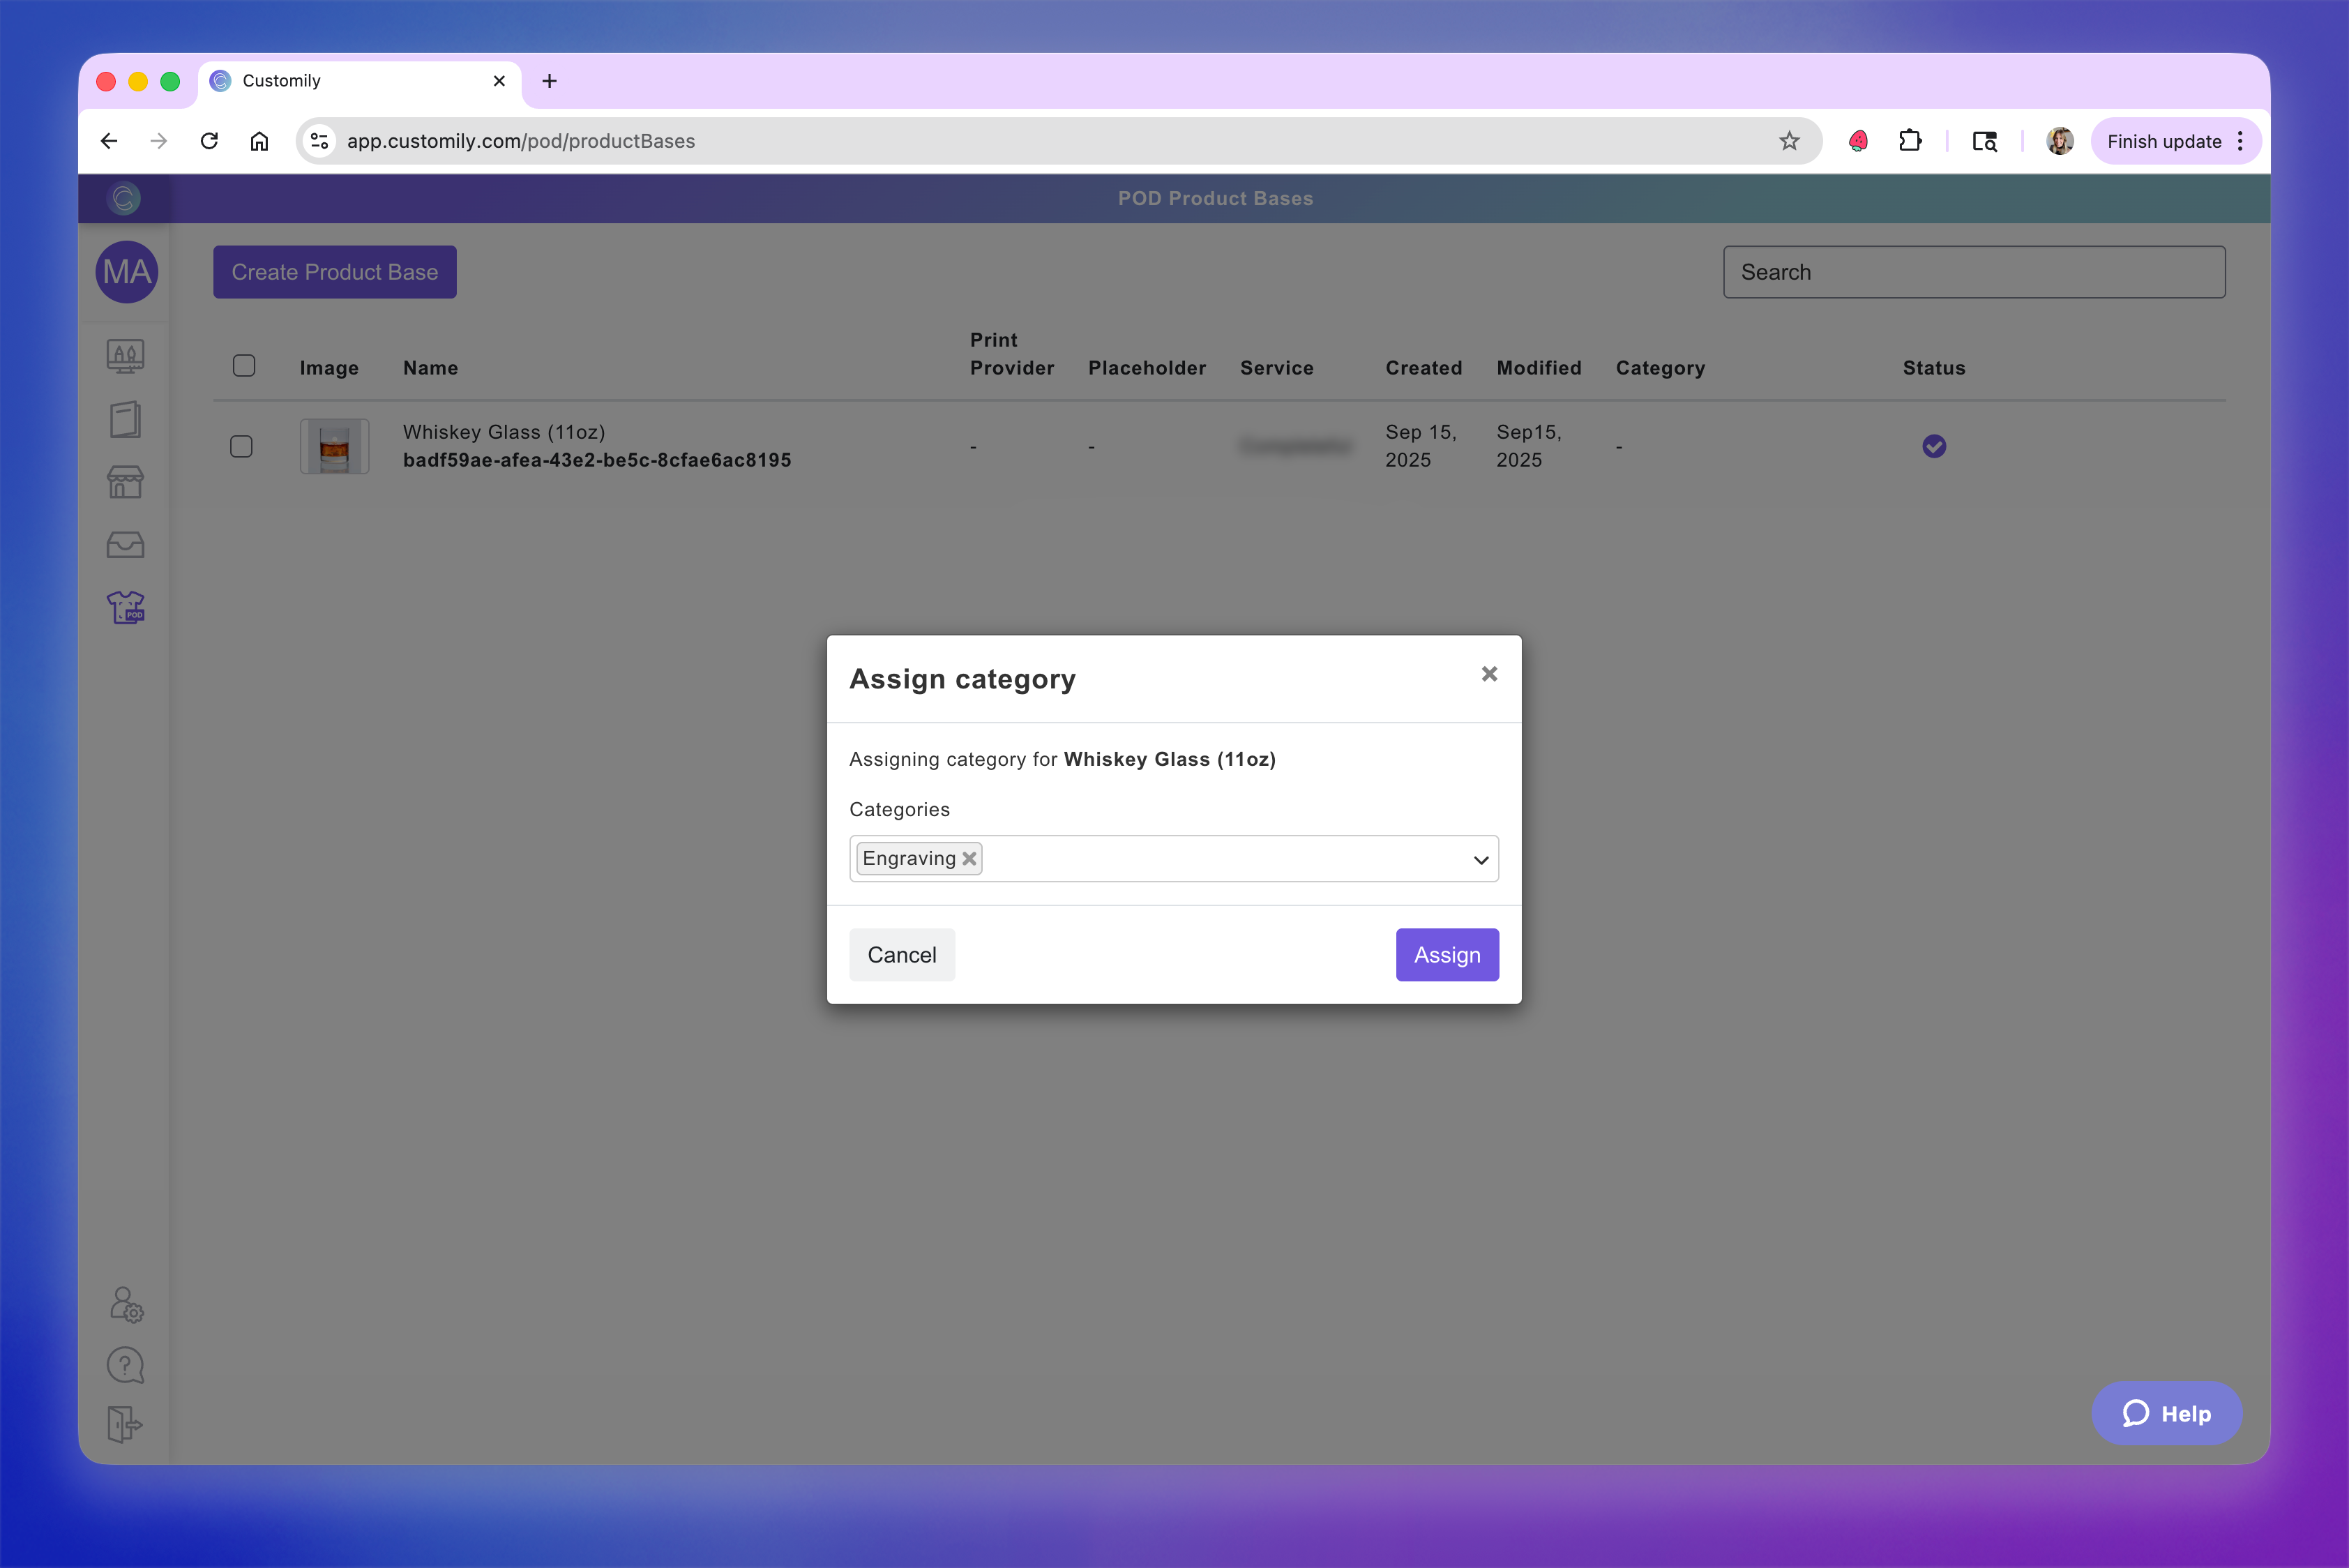Check the Whiskey Glass row checkbox
This screenshot has height=1568, width=2349.
tap(241, 446)
